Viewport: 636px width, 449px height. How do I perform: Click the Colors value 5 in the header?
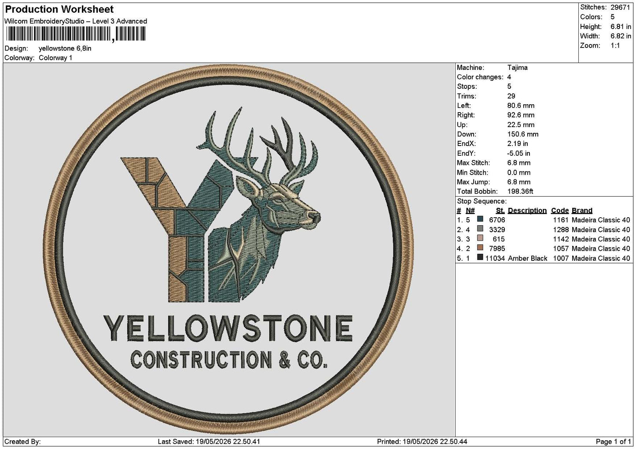click(612, 17)
